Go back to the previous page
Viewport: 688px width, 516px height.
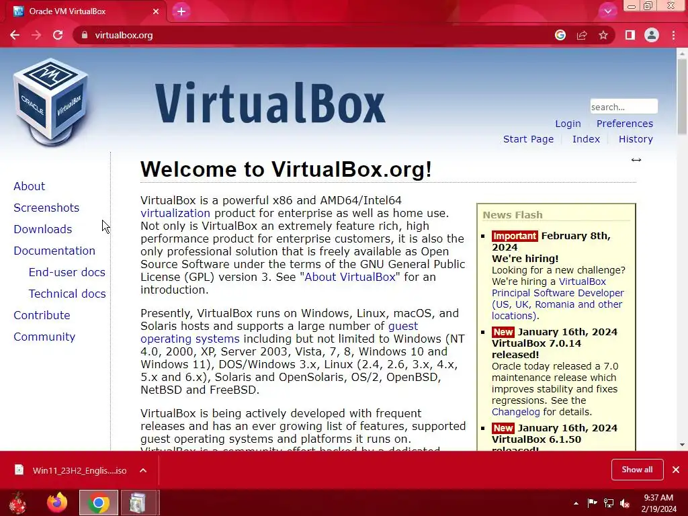point(15,35)
